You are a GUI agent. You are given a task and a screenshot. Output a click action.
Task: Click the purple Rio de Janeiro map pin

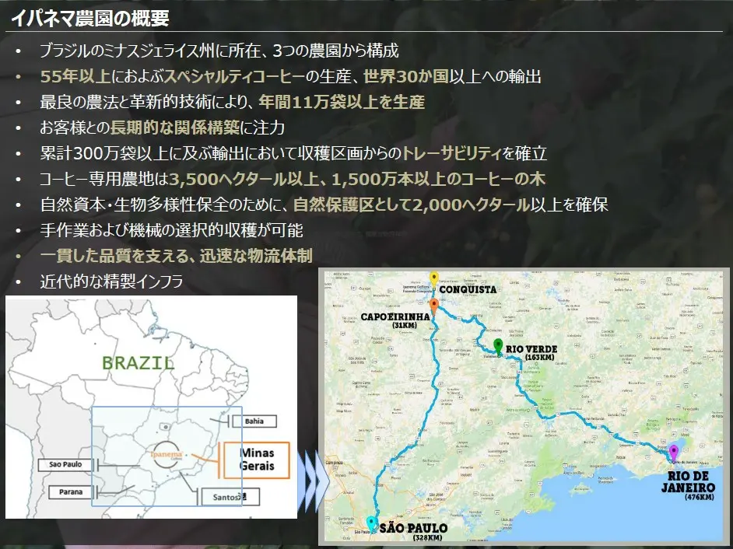674,453
